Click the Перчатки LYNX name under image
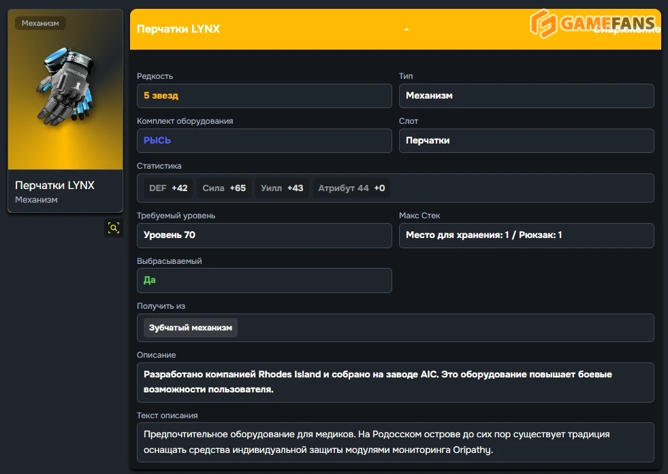The height and width of the screenshot is (474, 668). [x=54, y=185]
